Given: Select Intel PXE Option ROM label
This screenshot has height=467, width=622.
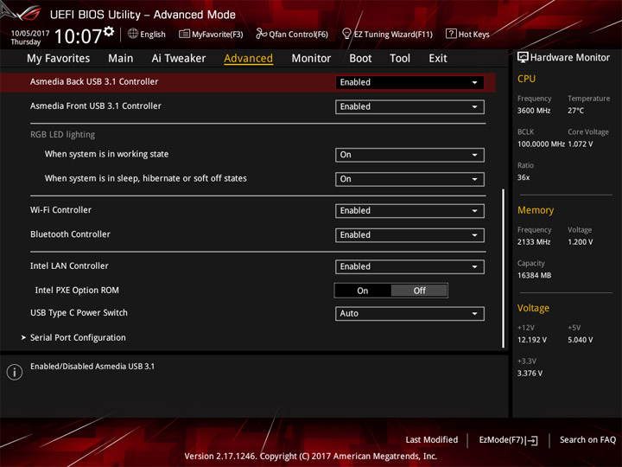Looking at the screenshot, I should coord(77,291).
